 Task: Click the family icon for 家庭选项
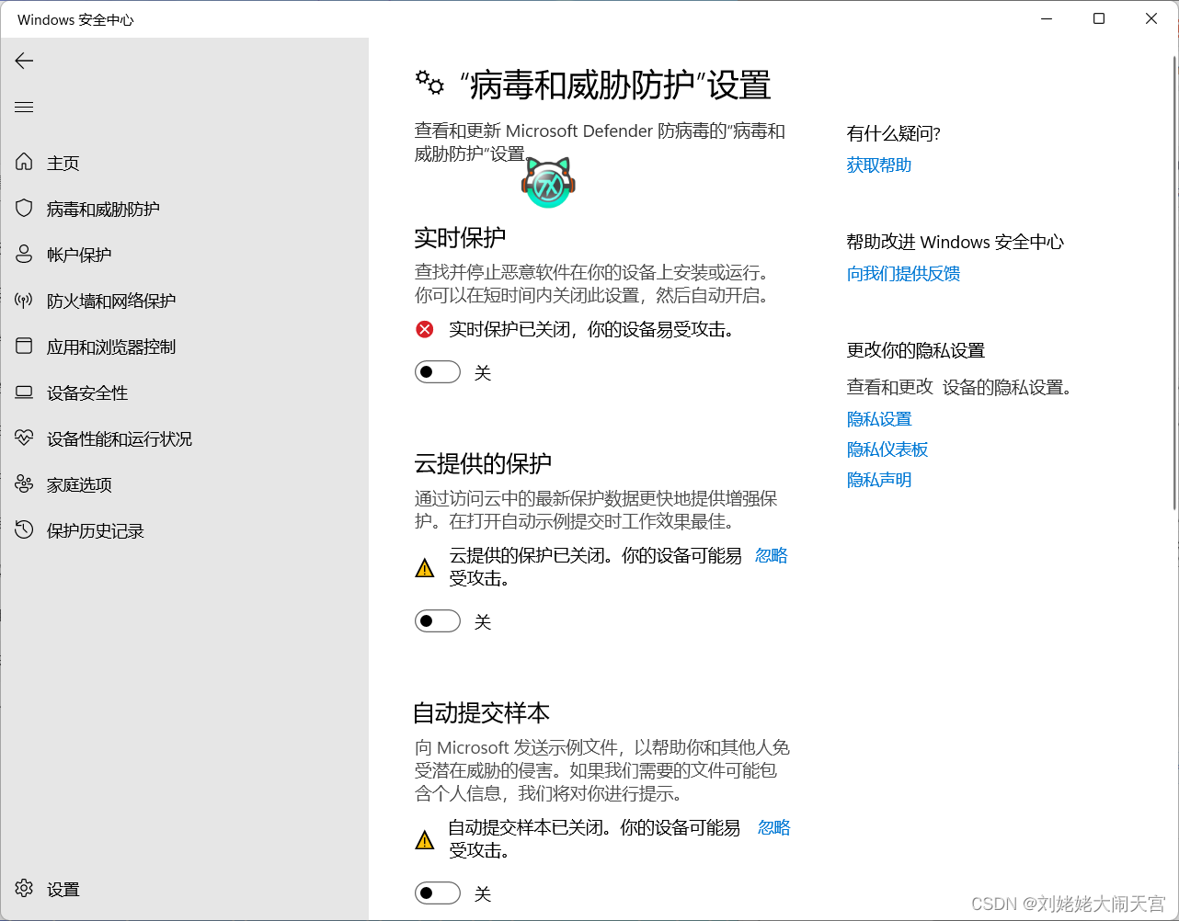[24, 484]
